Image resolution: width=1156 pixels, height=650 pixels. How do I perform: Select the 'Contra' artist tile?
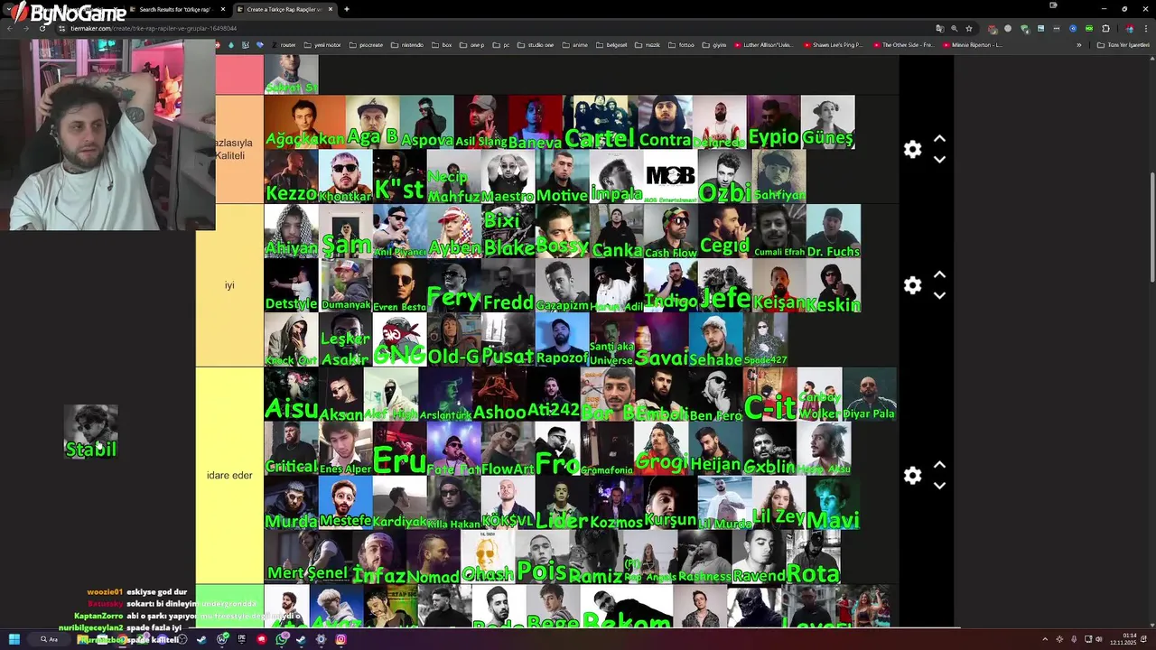(665, 123)
